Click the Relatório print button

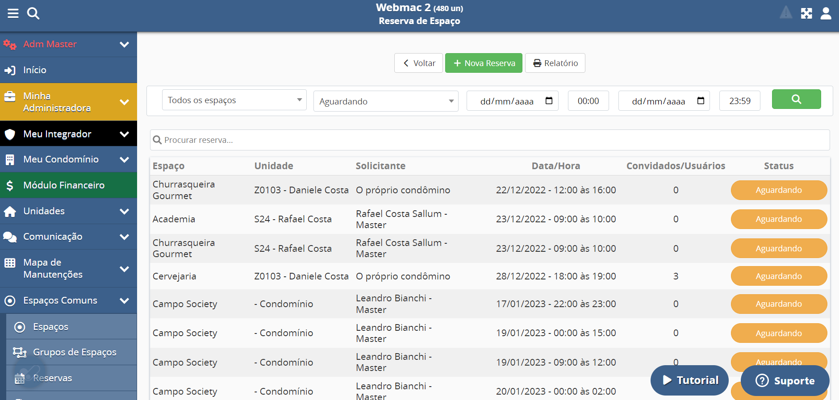click(x=555, y=63)
